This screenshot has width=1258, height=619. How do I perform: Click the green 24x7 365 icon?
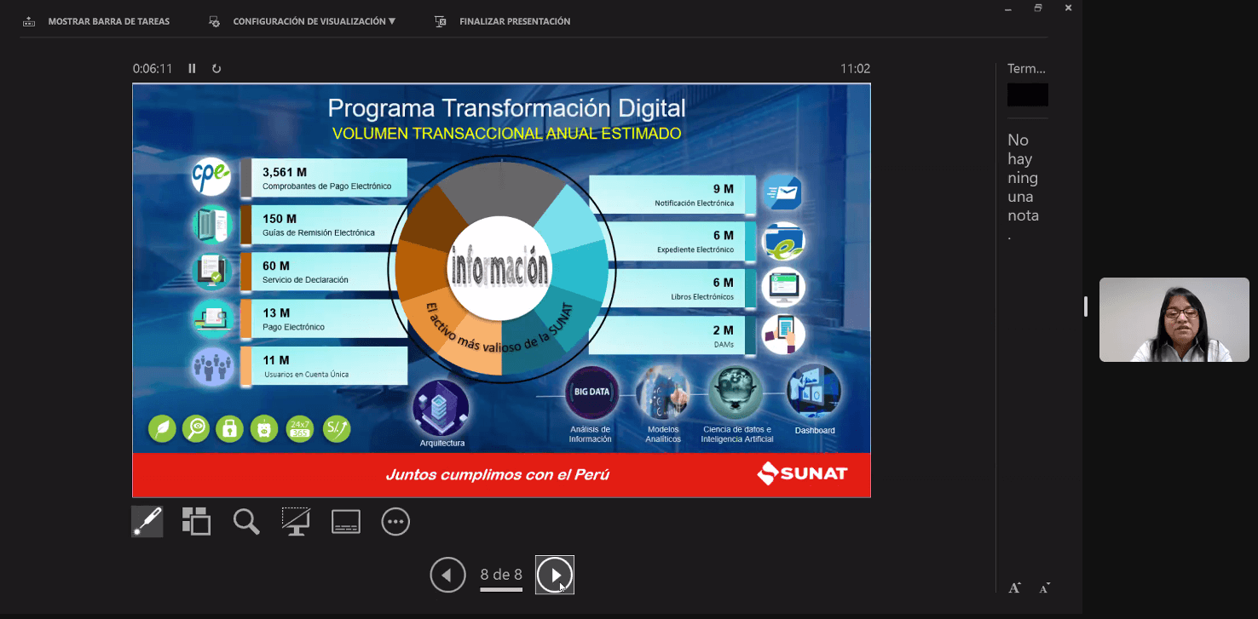tap(300, 428)
